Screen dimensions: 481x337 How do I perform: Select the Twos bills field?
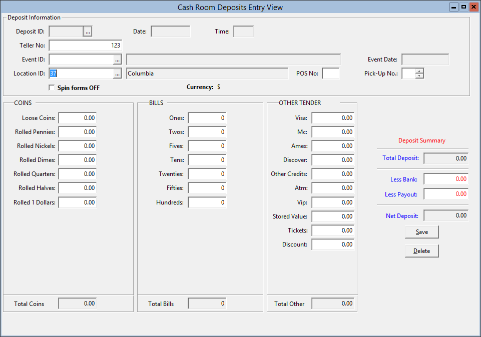[x=207, y=132]
